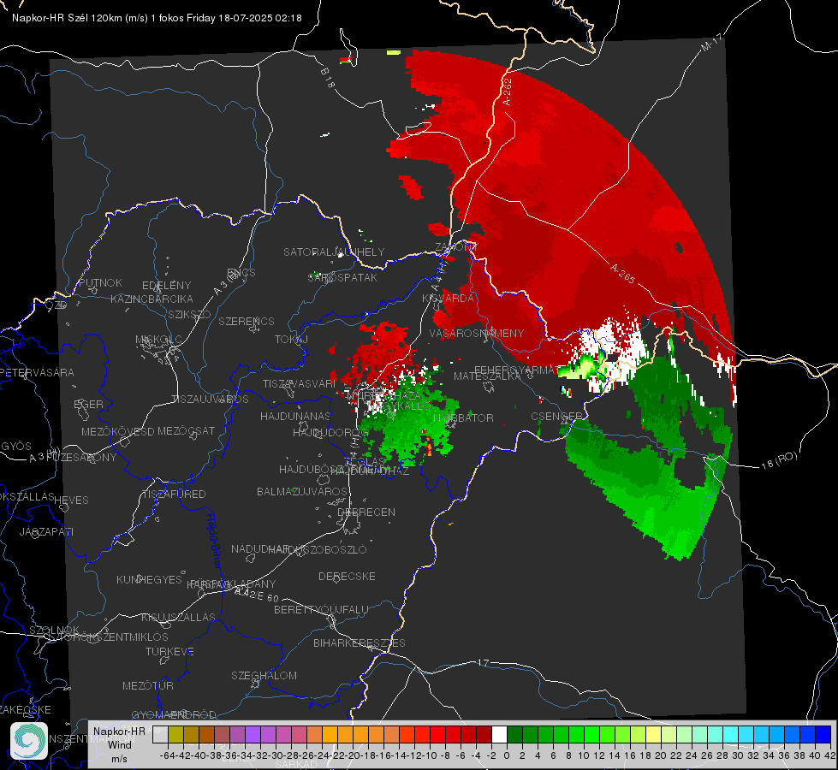Click the SZEGHALOM city label

click(264, 675)
